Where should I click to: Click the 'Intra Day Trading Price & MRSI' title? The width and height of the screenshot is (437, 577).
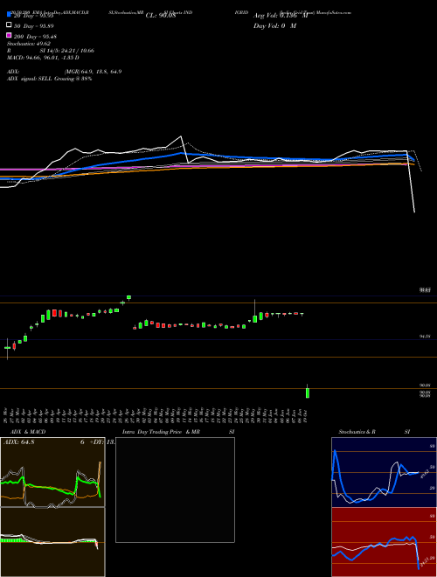178,432
